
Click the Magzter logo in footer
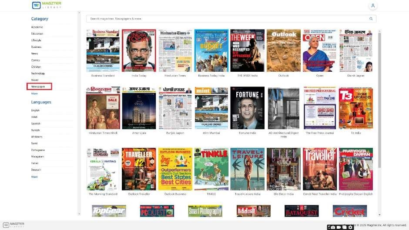click(14, 225)
